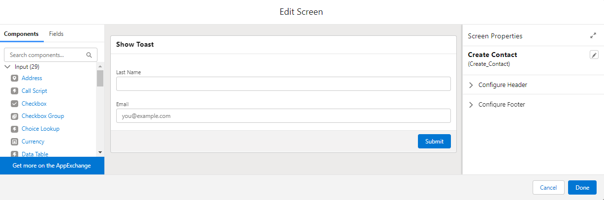This screenshot has height=200, width=604.
Task: Click the Choice Lookup component icon
Action: [14, 129]
